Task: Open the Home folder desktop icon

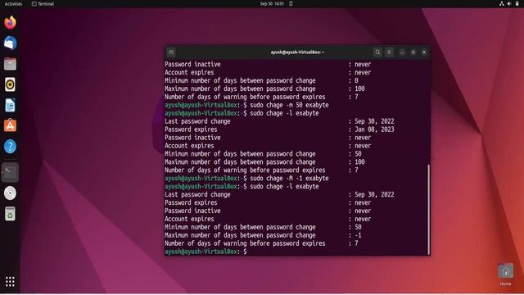Action: 505,275
